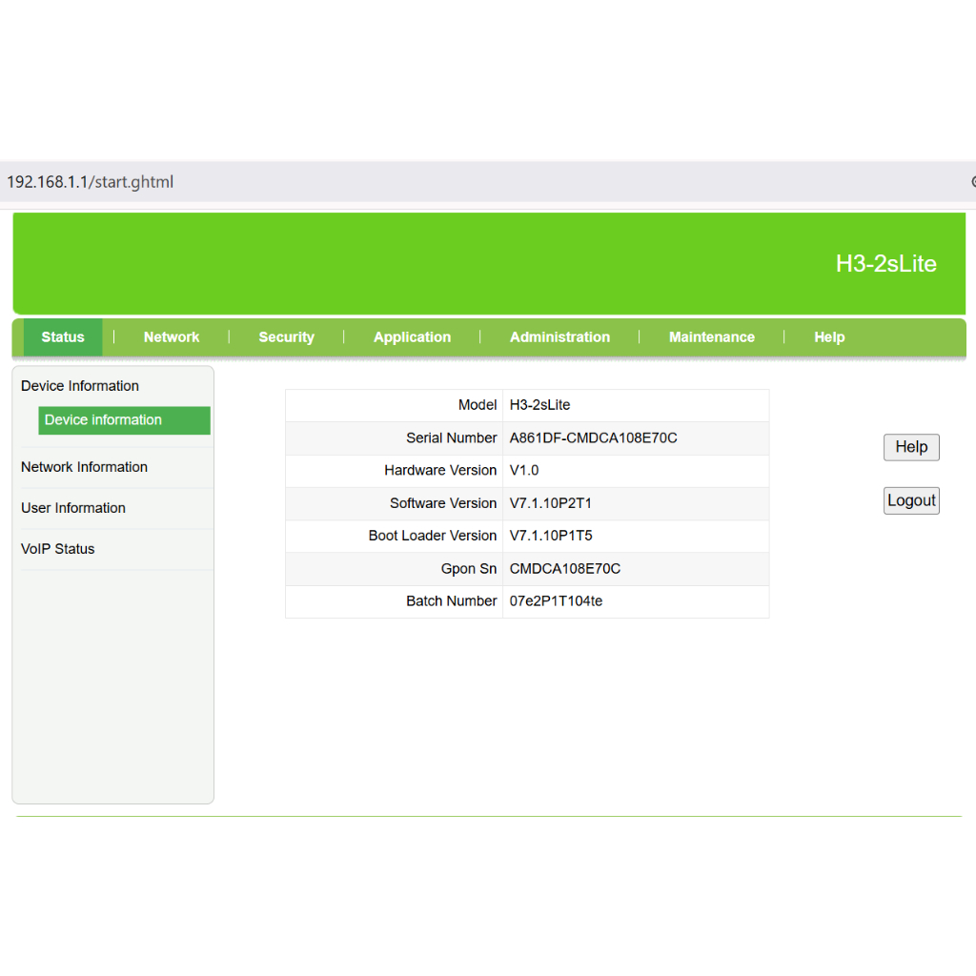The width and height of the screenshot is (976, 976).
Task: Open User Information in the sidebar
Action: (x=73, y=508)
